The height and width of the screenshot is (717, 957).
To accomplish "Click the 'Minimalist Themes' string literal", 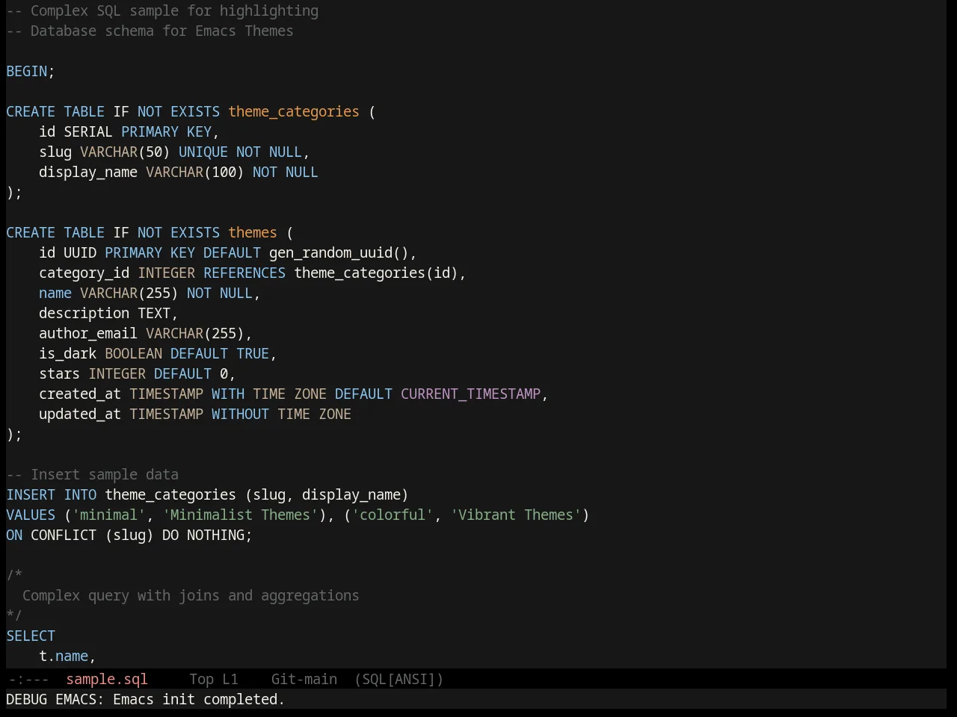I will pyautogui.click(x=240, y=515).
